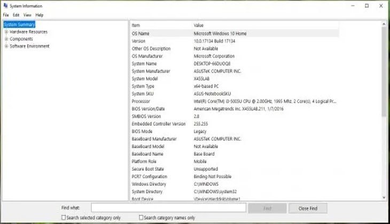The height and width of the screenshot is (224, 390).
Task: Open the View menu
Action: 27,15
